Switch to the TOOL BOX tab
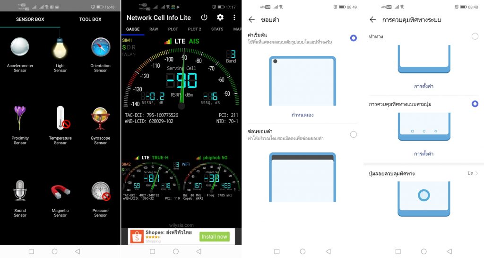The width and height of the screenshot is (484, 258). (x=90, y=19)
